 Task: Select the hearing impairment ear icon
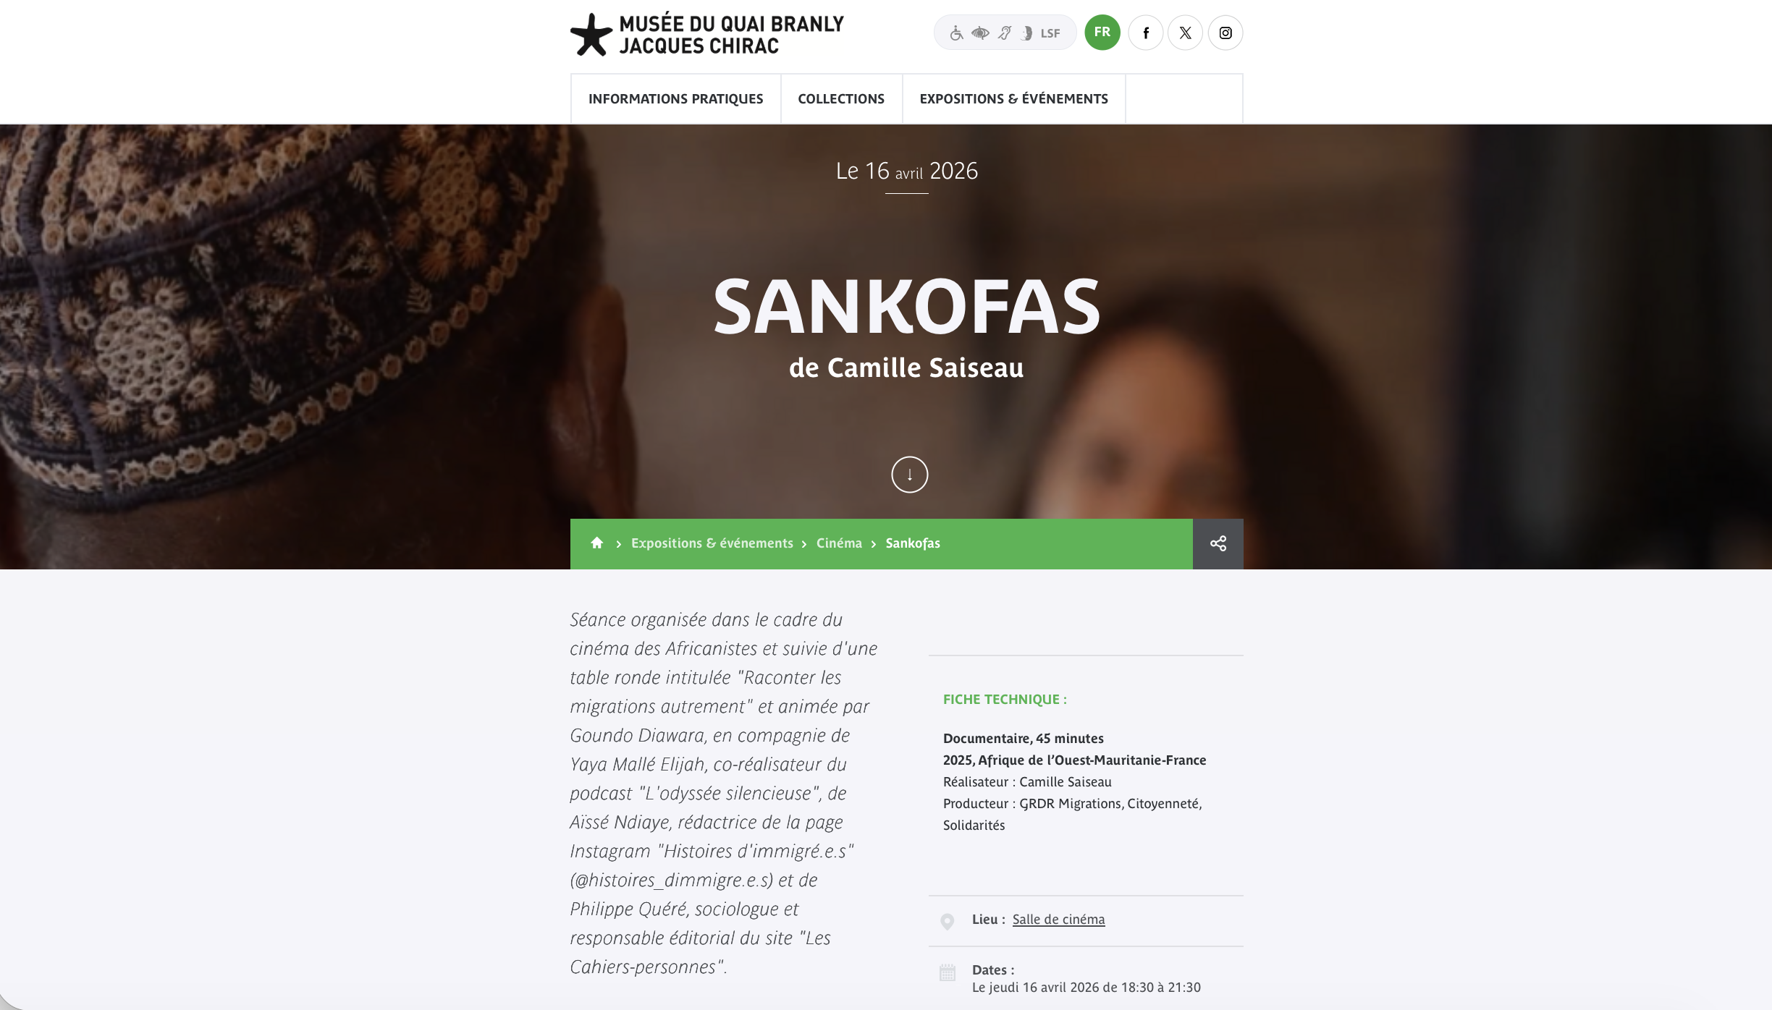(x=1005, y=33)
